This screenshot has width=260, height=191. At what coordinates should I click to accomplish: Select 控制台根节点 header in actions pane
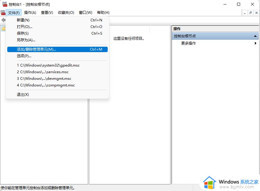point(215,36)
